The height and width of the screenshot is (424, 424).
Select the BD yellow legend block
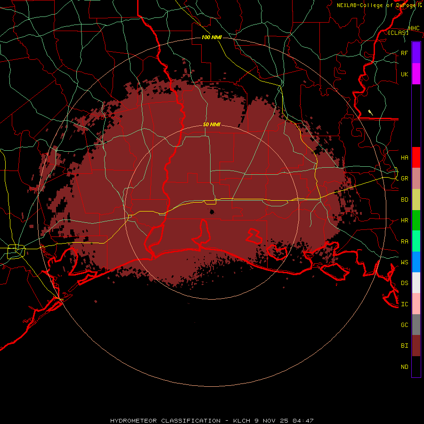pos(416,199)
